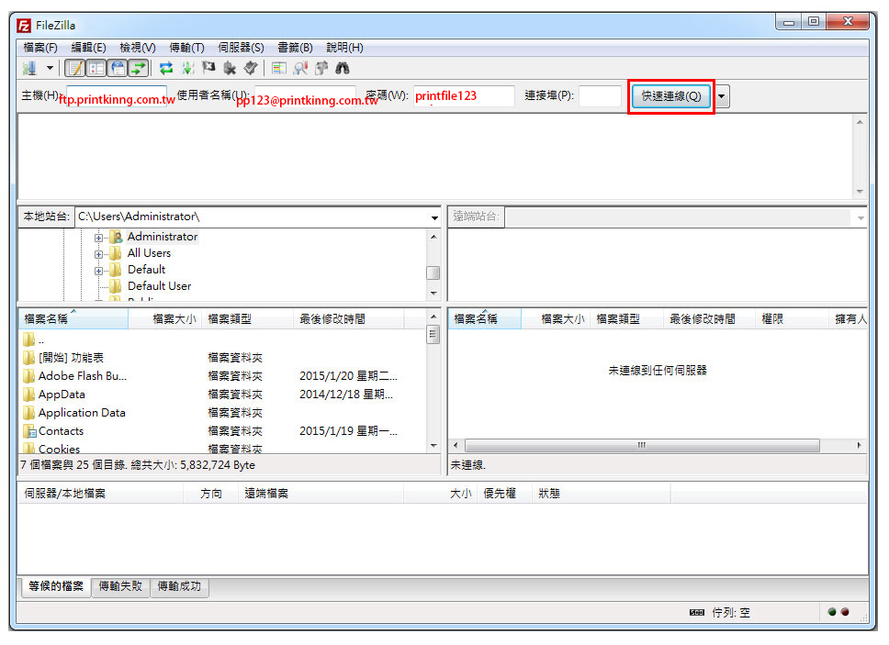Click the message log scroll-down arrow
The width and height of the screenshot is (889, 645).
[861, 192]
